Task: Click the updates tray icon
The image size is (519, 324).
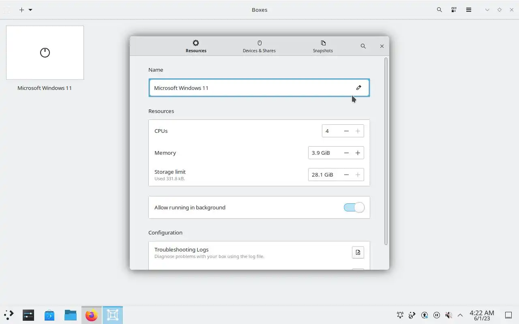Action: click(x=425, y=315)
